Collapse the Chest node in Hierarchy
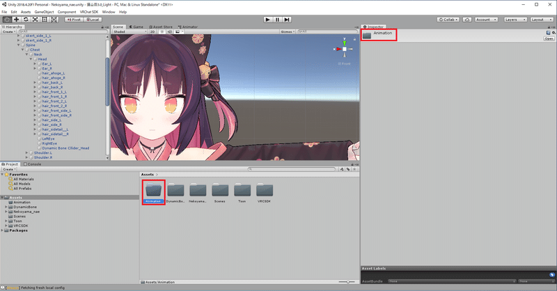The image size is (557, 291). [x=22, y=50]
